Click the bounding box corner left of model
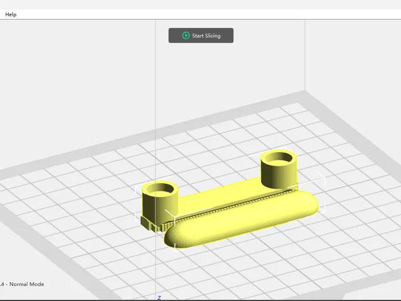Viewport: 401px width, 301px height. (138, 188)
